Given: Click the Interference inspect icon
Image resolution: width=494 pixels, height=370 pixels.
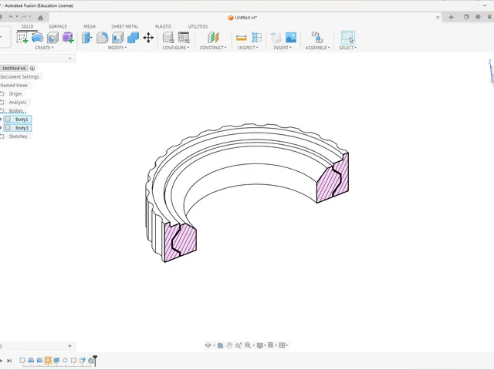Looking at the screenshot, I should 256,38.
